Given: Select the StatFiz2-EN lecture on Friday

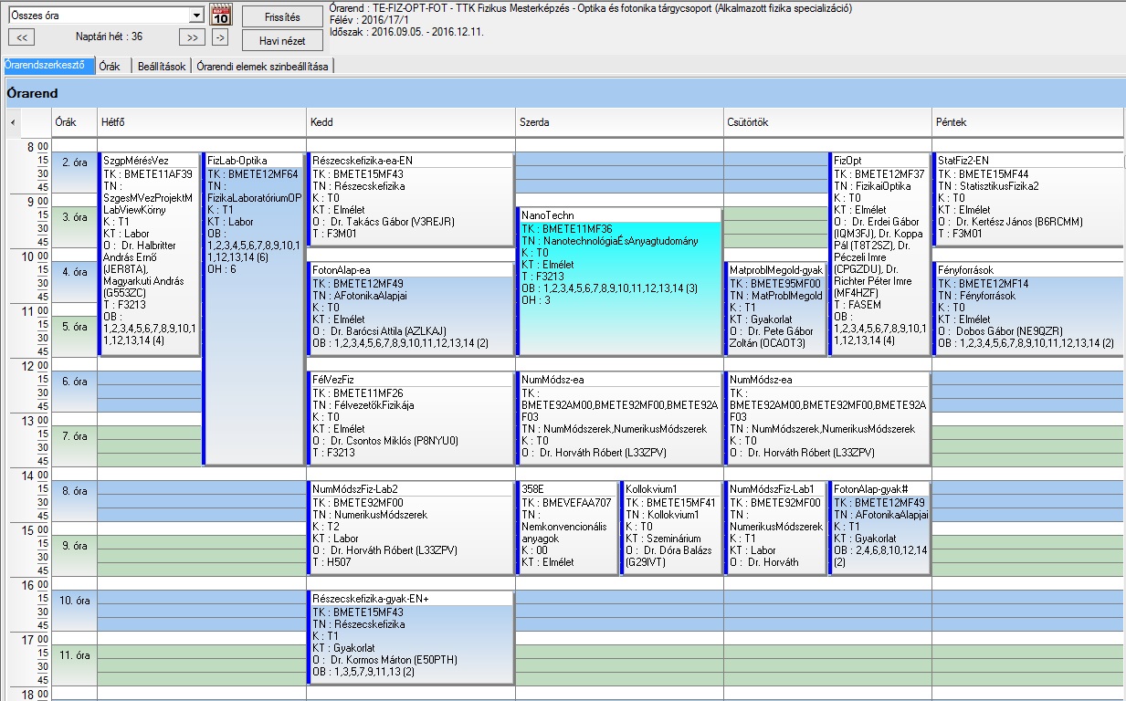Looking at the screenshot, I should click(1029, 200).
